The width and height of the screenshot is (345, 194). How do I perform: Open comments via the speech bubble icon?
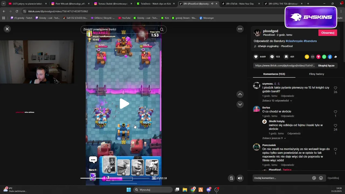click(272, 57)
